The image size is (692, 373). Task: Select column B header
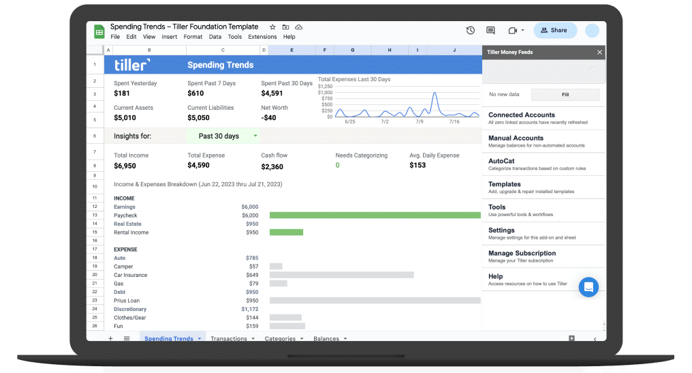tap(149, 50)
